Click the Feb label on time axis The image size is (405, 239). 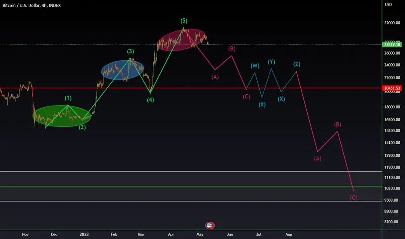tap(114, 235)
